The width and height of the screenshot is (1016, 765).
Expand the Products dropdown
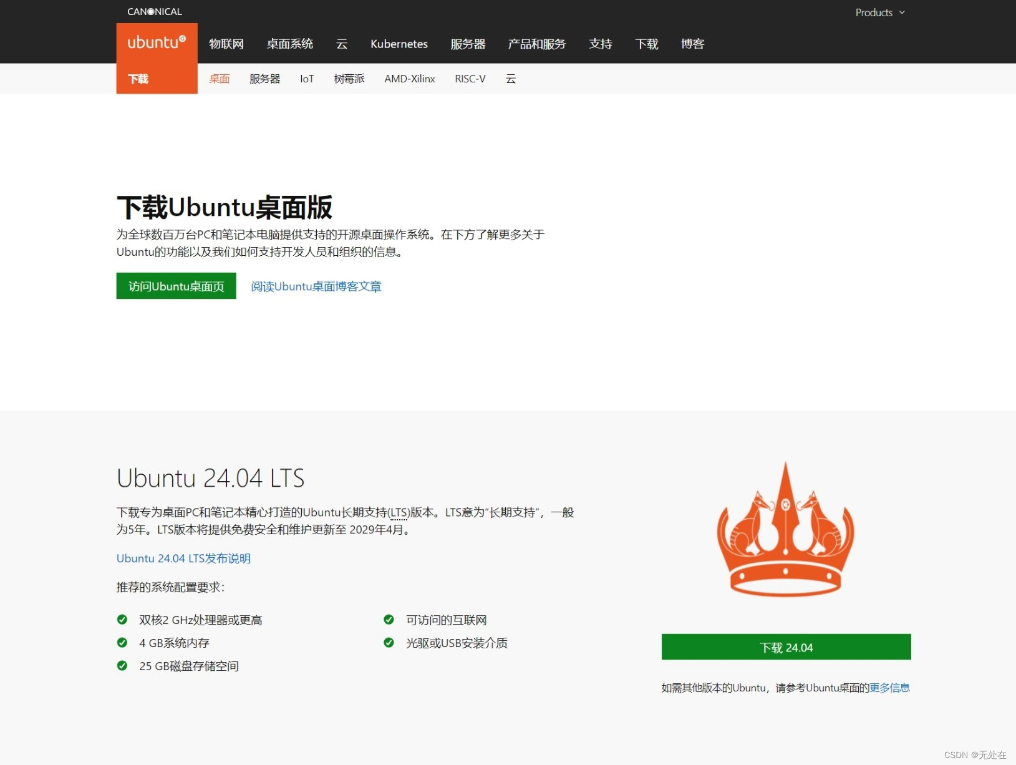pos(880,12)
